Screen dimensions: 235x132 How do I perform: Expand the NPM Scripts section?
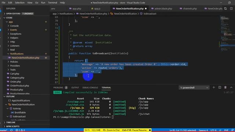point(12,126)
